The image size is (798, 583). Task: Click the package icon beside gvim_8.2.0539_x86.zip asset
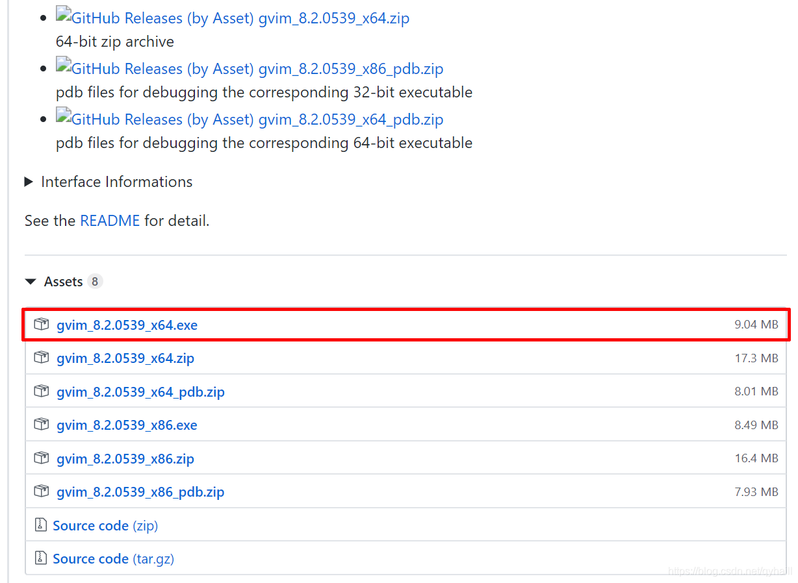tap(42, 458)
